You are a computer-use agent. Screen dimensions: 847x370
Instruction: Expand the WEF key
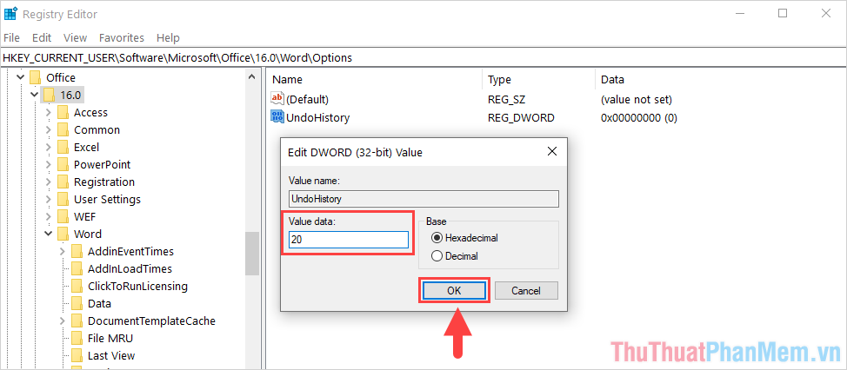pyautogui.click(x=49, y=216)
